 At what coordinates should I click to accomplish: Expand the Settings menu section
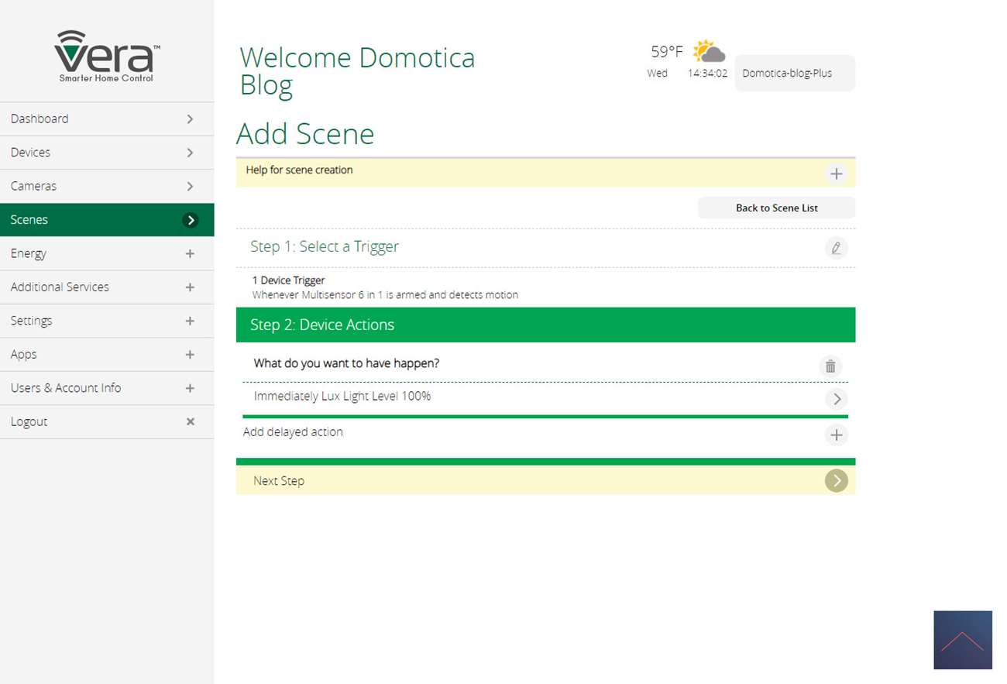pyautogui.click(x=190, y=321)
